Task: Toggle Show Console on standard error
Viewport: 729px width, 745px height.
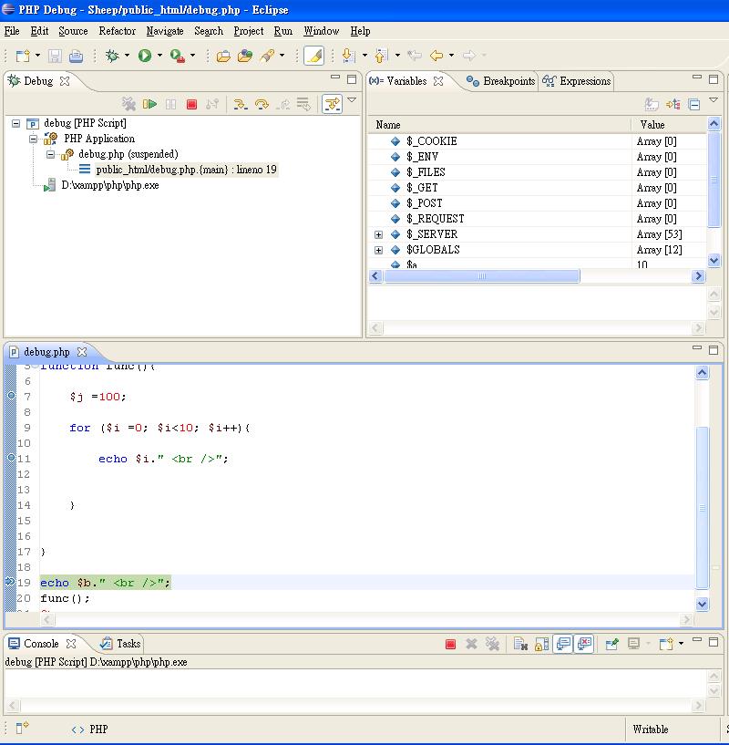Action: click(x=584, y=644)
